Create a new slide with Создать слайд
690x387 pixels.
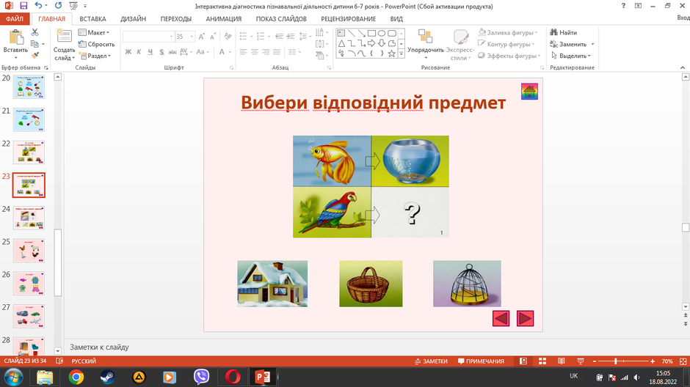point(65,45)
